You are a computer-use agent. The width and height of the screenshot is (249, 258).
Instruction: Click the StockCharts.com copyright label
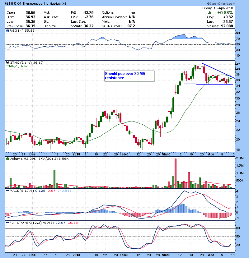[x=221, y=3]
